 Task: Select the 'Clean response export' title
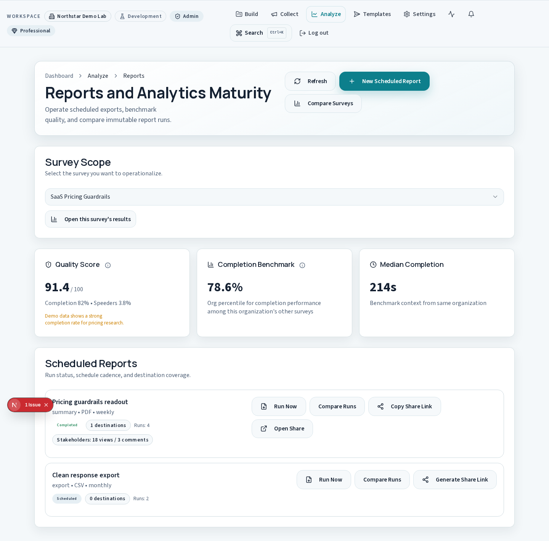[x=86, y=475]
